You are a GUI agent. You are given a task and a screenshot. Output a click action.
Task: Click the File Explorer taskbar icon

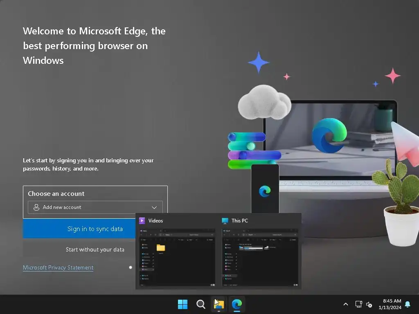[219, 304]
